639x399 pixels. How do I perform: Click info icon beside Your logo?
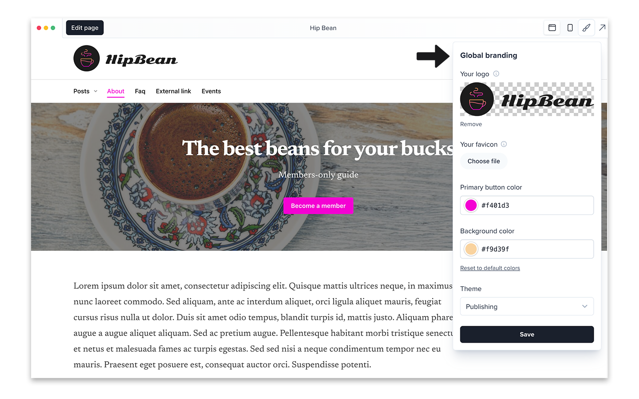tap(496, 74)
